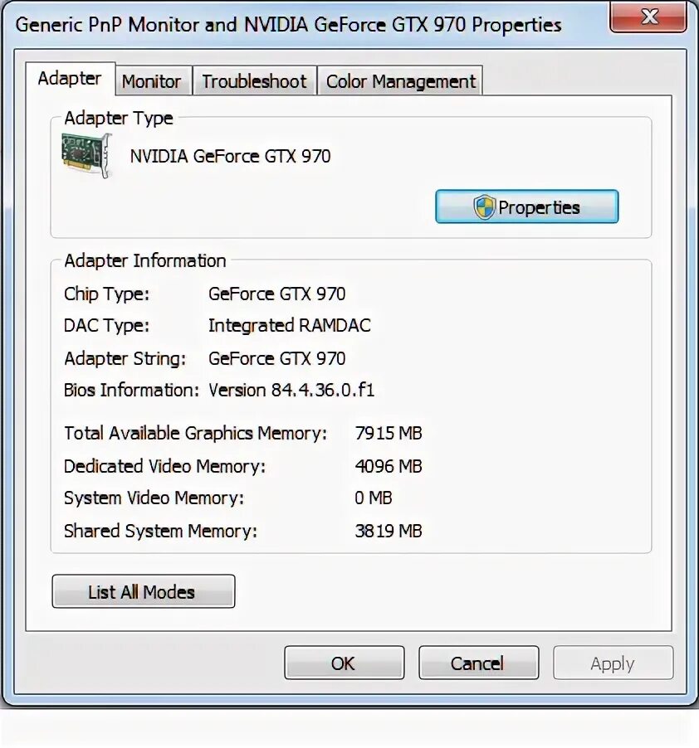This screenshot has width=699, height=748.
Task: Select 'NVIDIA GeForce GTX 970' adapter name
Action: tap(230, 156)
